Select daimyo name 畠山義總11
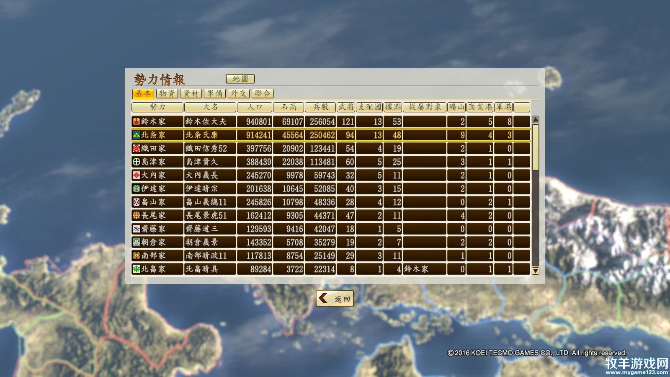The height and width of the screenshot is (377, 670). [206, 202]
